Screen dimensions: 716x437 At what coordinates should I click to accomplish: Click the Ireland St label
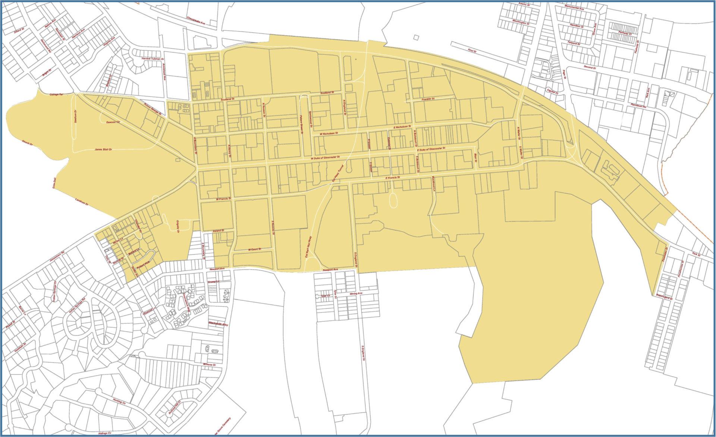coord(218,231)
